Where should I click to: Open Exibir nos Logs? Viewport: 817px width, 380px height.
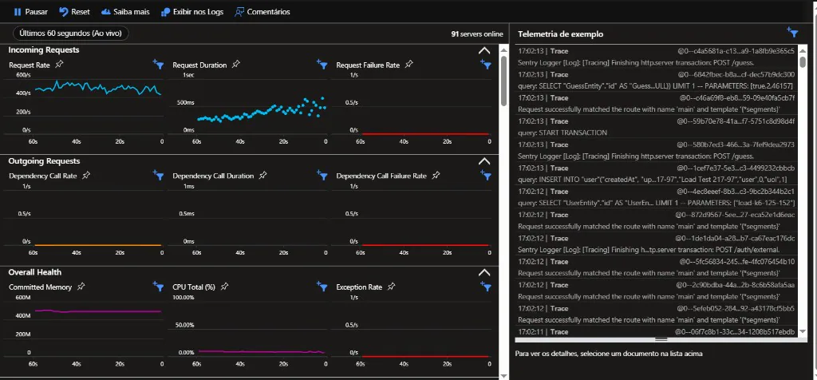tap(192, 11)
